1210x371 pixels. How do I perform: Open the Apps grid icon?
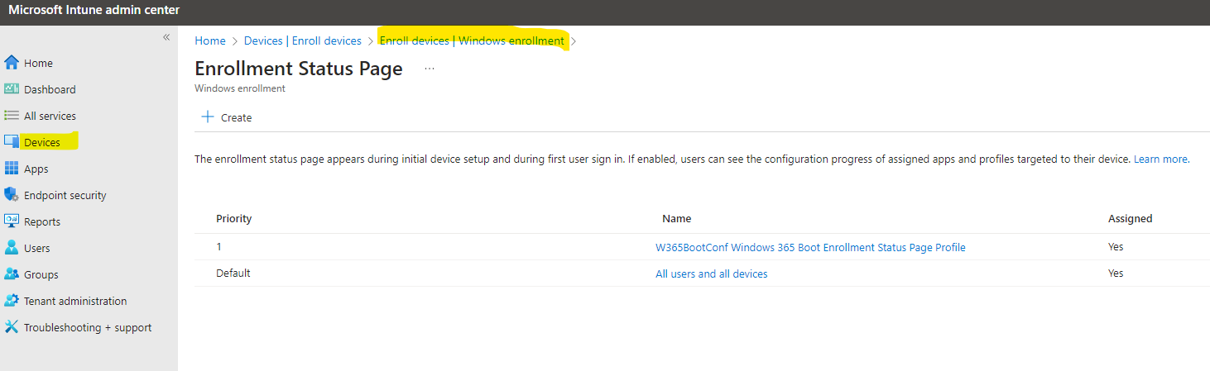(12, 169)
